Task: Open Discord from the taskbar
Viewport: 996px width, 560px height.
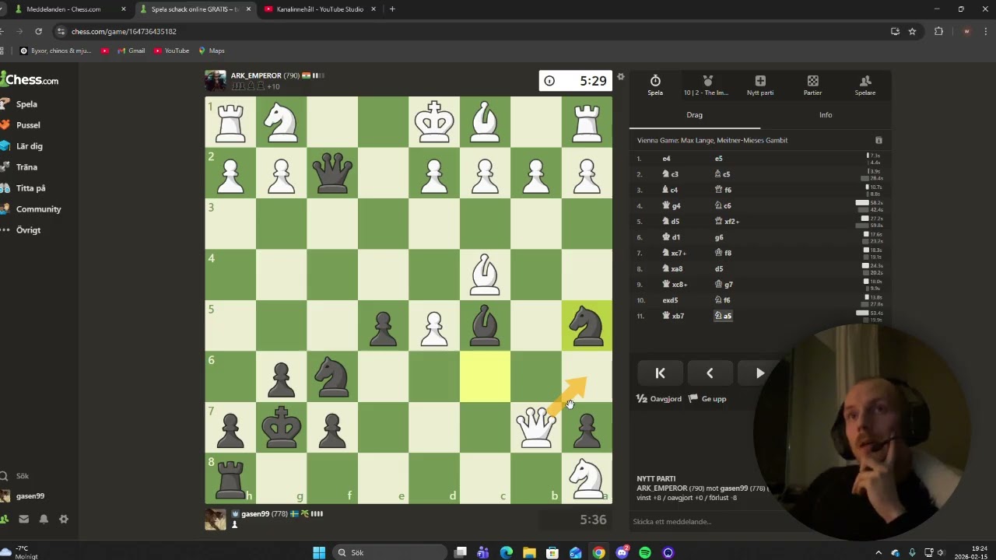Action: [x=622, y=552]
